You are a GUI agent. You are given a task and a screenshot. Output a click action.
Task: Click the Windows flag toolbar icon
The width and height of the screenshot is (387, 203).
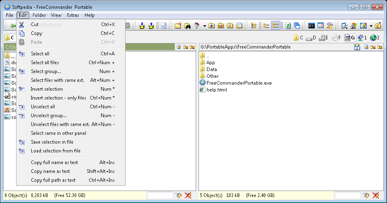(x=354, y=25)
